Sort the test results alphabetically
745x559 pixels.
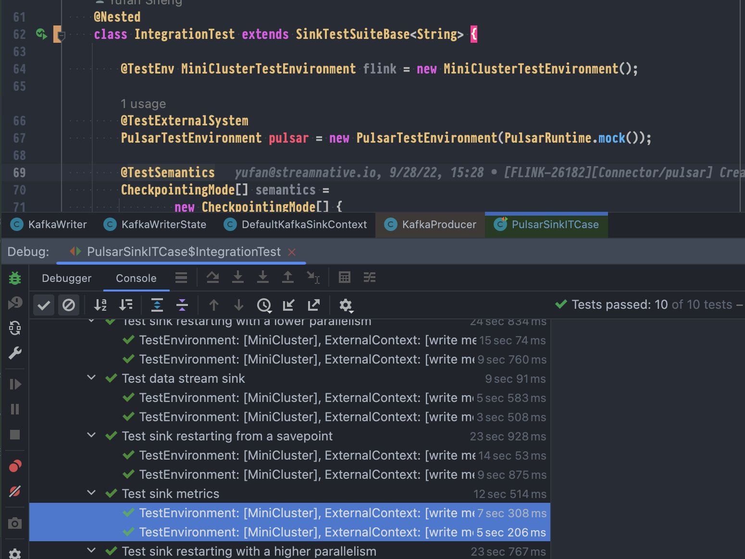pos(100,305)
